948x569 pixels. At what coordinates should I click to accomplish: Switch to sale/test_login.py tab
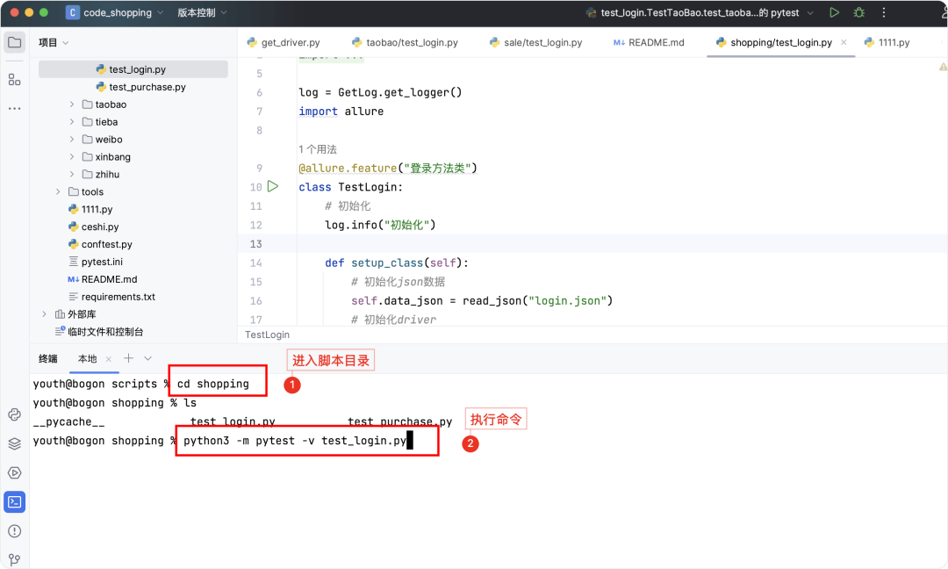point(535,42)
